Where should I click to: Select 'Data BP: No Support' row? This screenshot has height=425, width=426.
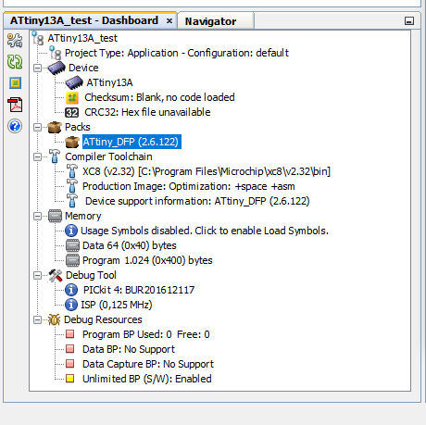tap(129, 349)
